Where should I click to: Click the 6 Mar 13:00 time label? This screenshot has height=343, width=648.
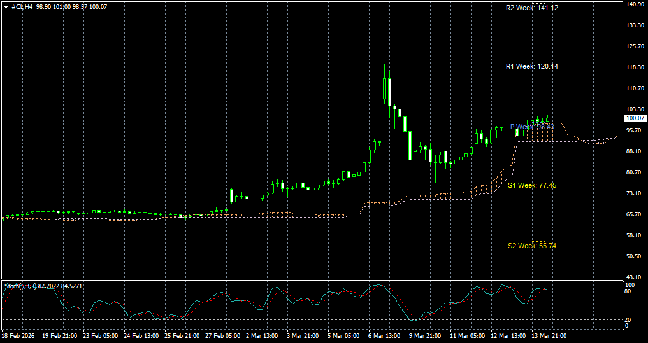tap(384, 336)
